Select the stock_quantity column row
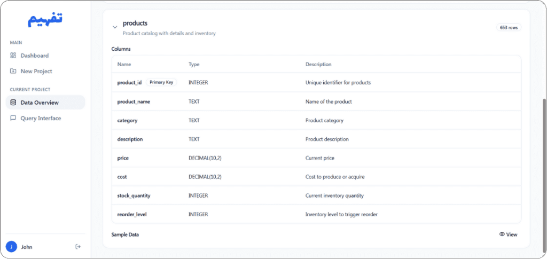 (316, 195)
